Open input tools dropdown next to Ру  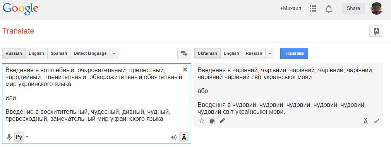point(27,137)
